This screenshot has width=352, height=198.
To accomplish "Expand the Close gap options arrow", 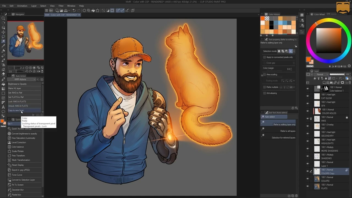I will [x=294, y=63].
